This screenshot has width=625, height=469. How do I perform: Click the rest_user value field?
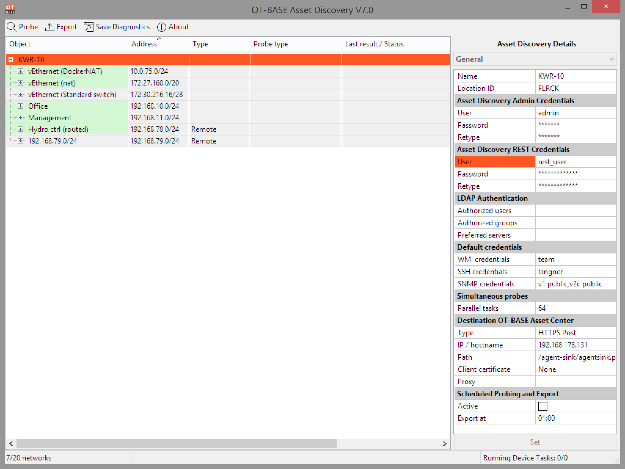(576, 162)
